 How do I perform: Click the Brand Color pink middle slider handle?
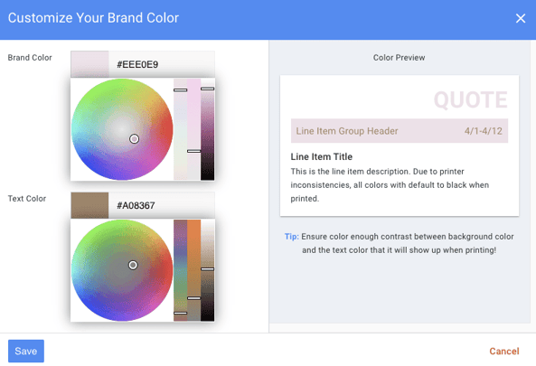click(193, 151)
